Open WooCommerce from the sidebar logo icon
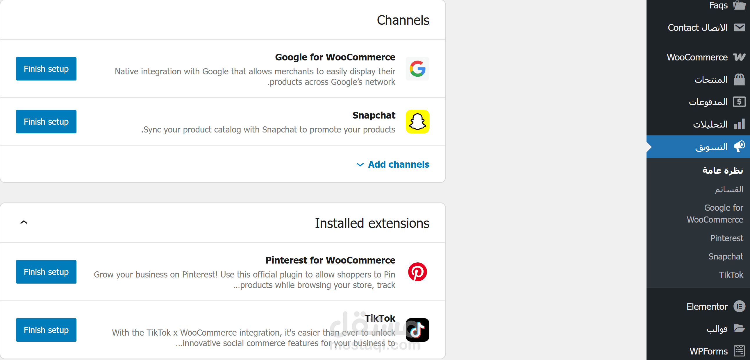The image size is (750, 360). pyautogui.click(x=739, y=57)
